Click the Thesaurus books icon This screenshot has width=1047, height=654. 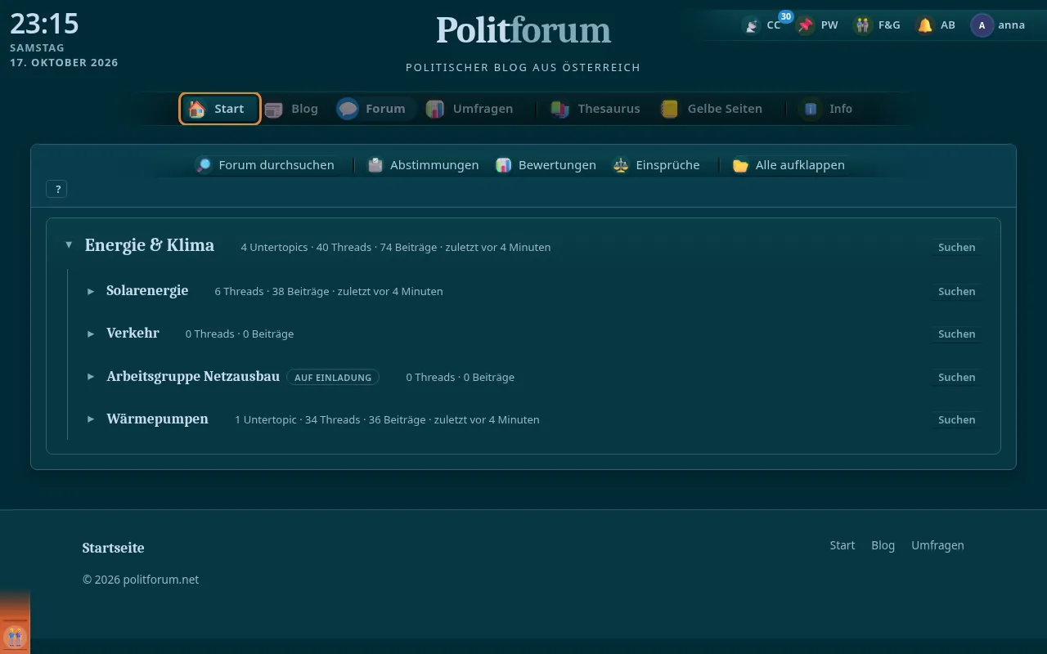pos(559,109)
